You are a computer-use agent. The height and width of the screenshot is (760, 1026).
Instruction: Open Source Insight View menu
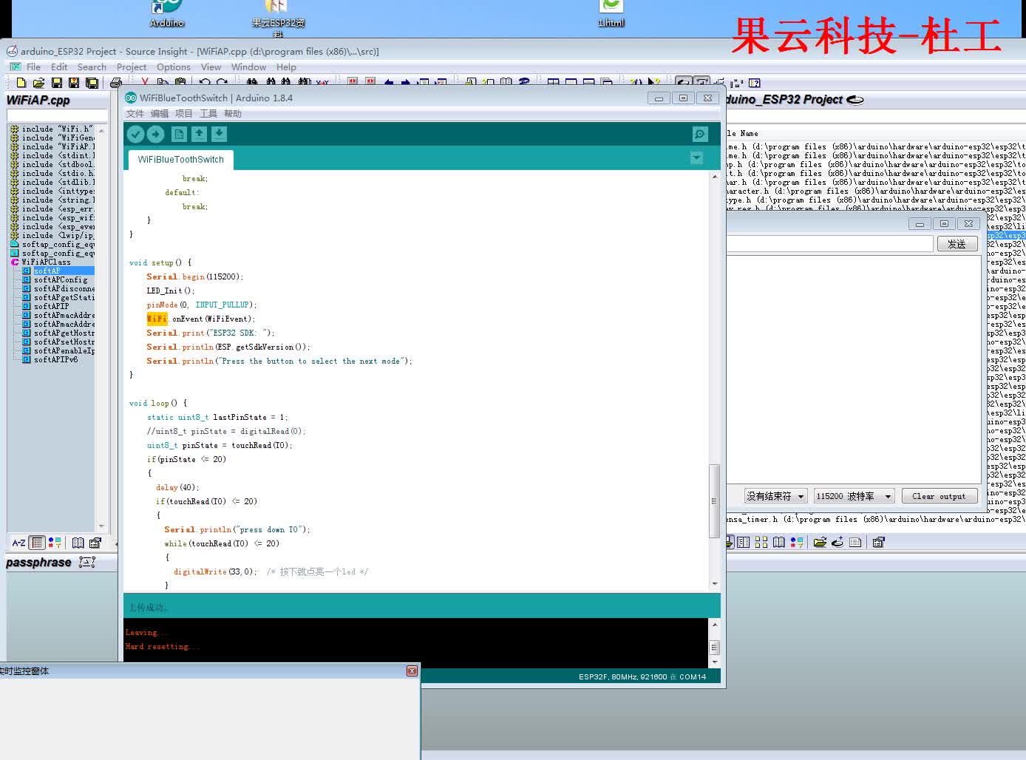click(211, 67)
